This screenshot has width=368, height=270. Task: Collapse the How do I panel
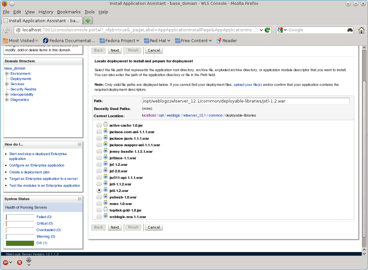79,144
